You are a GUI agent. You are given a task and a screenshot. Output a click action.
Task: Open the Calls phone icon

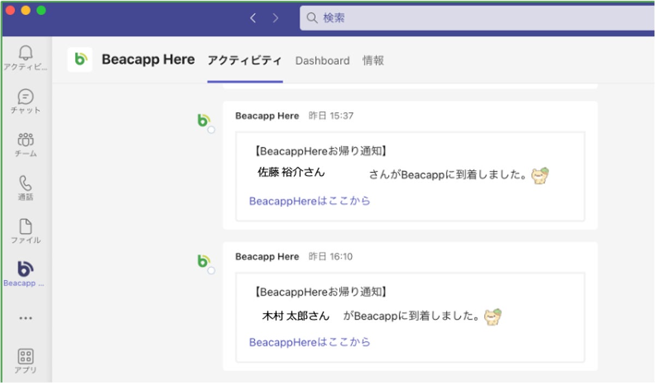click(x=26, y=184)
